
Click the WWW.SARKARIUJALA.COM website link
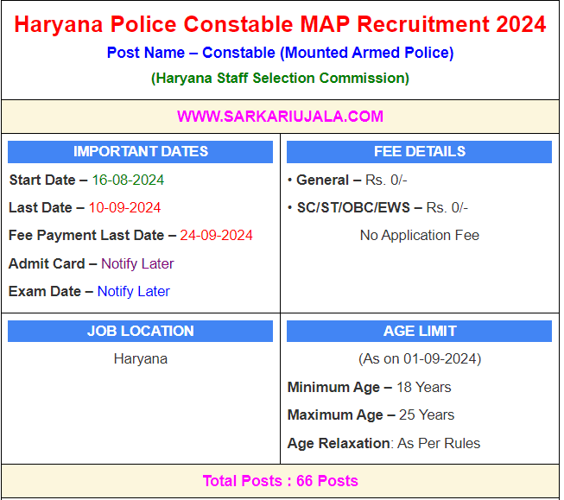[x=280, y=116]
